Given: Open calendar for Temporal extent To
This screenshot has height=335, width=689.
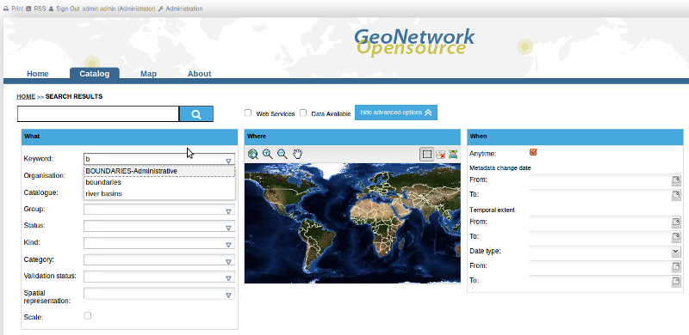Looking at the screenshot, I should pyautogui.click(x=676, y=237).
